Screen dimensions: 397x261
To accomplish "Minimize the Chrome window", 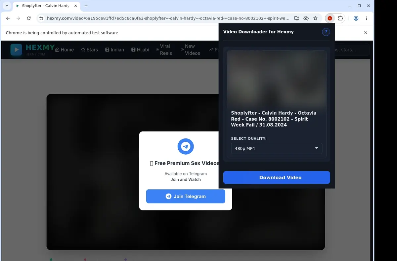I will [x=350, y=6].
